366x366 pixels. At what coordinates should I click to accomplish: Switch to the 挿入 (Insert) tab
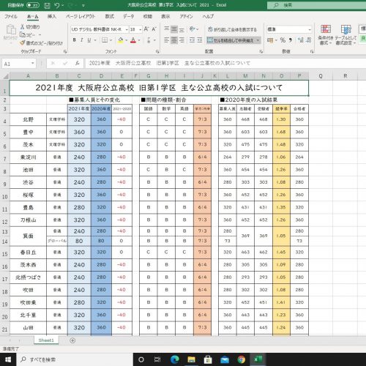point(51,16)
